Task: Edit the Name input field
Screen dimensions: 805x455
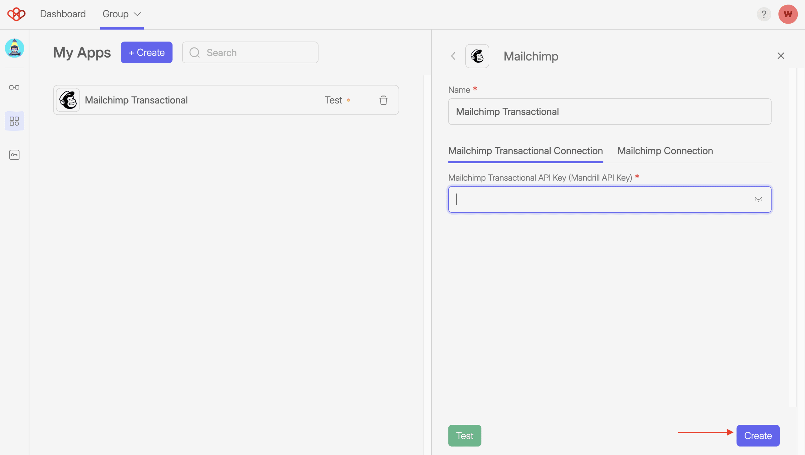Action: tap(610, 112)
